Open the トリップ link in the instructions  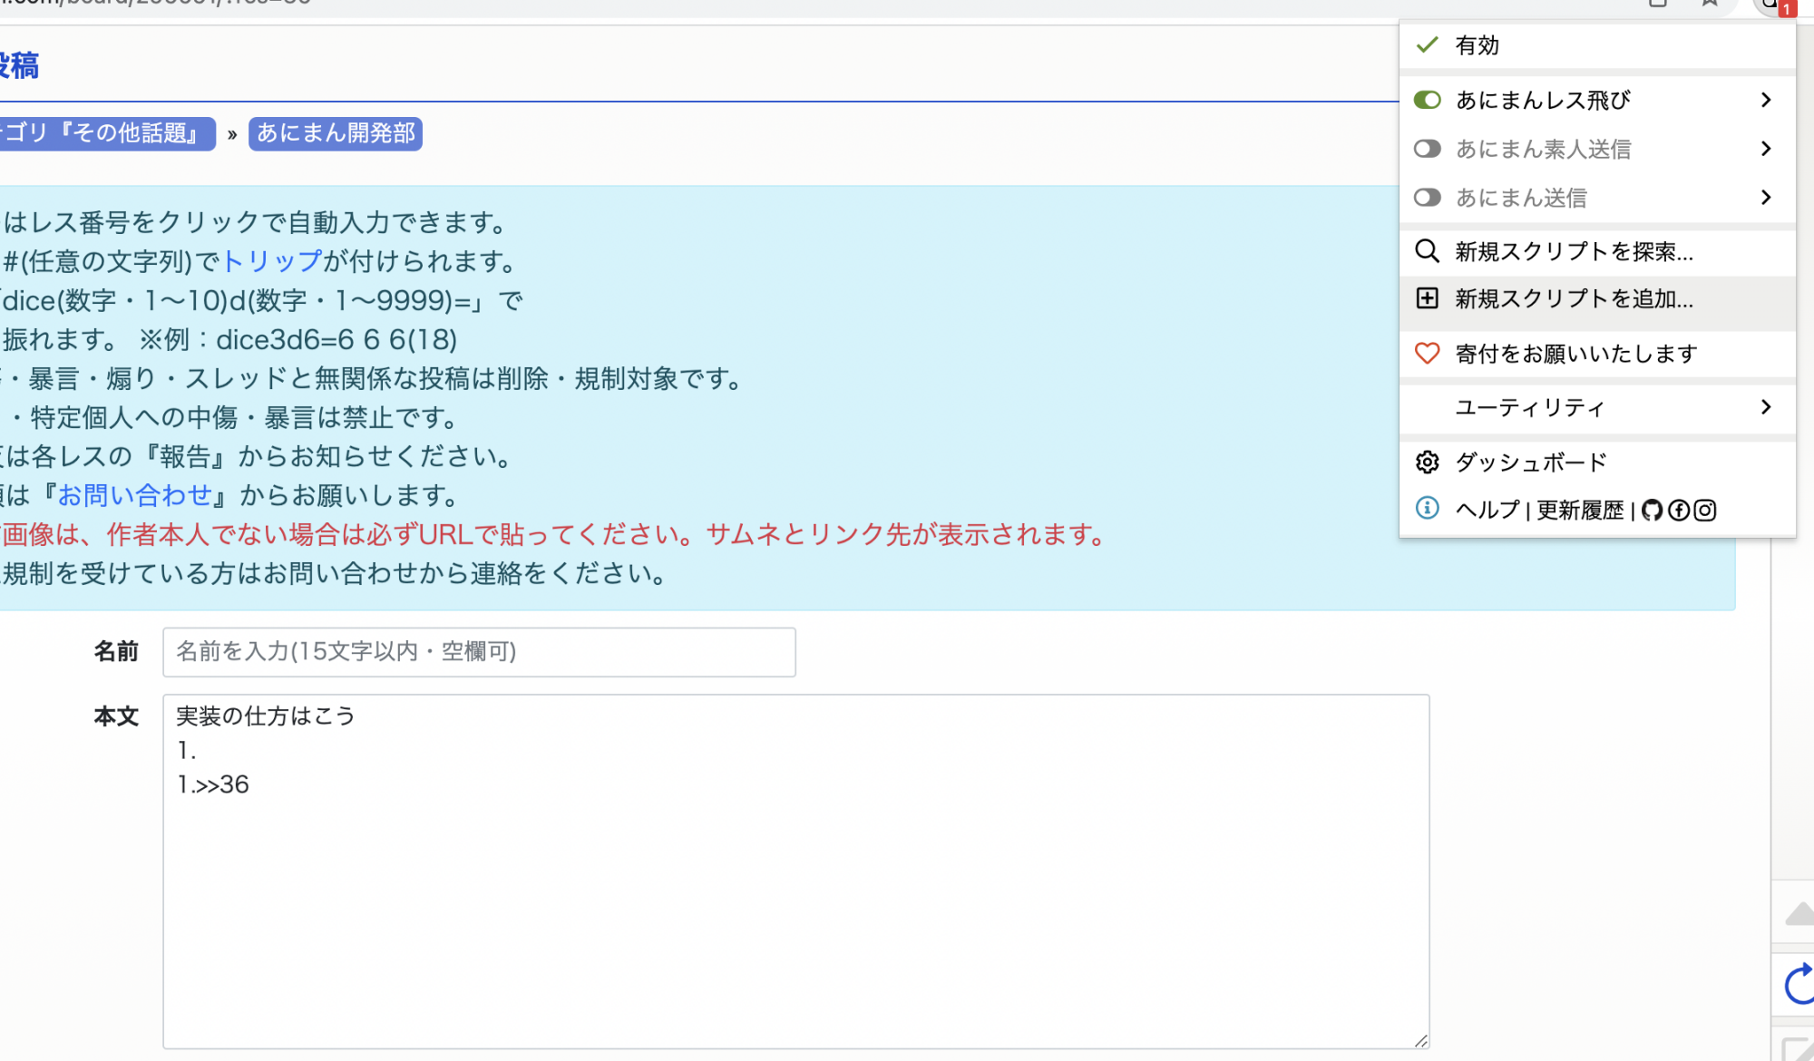(271, 261)
